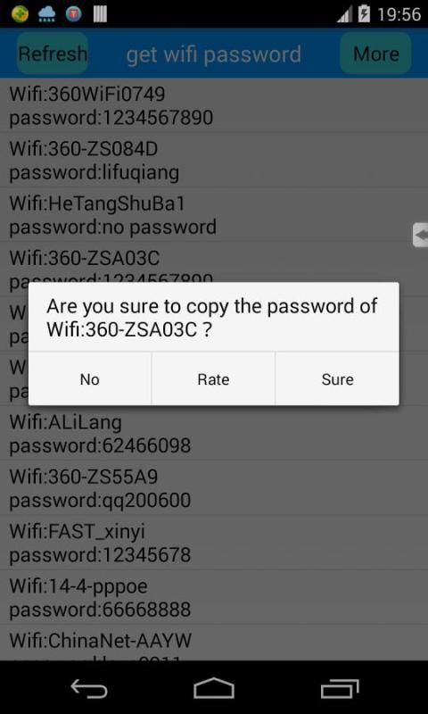Select the Wifi:FAST_xinyi entry
Image resolution: width=428 pixels, height=714 pixels.
click(x=214, y=543)
